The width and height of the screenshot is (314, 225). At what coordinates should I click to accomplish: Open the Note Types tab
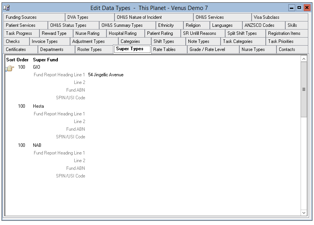click(x=203, y=41)
